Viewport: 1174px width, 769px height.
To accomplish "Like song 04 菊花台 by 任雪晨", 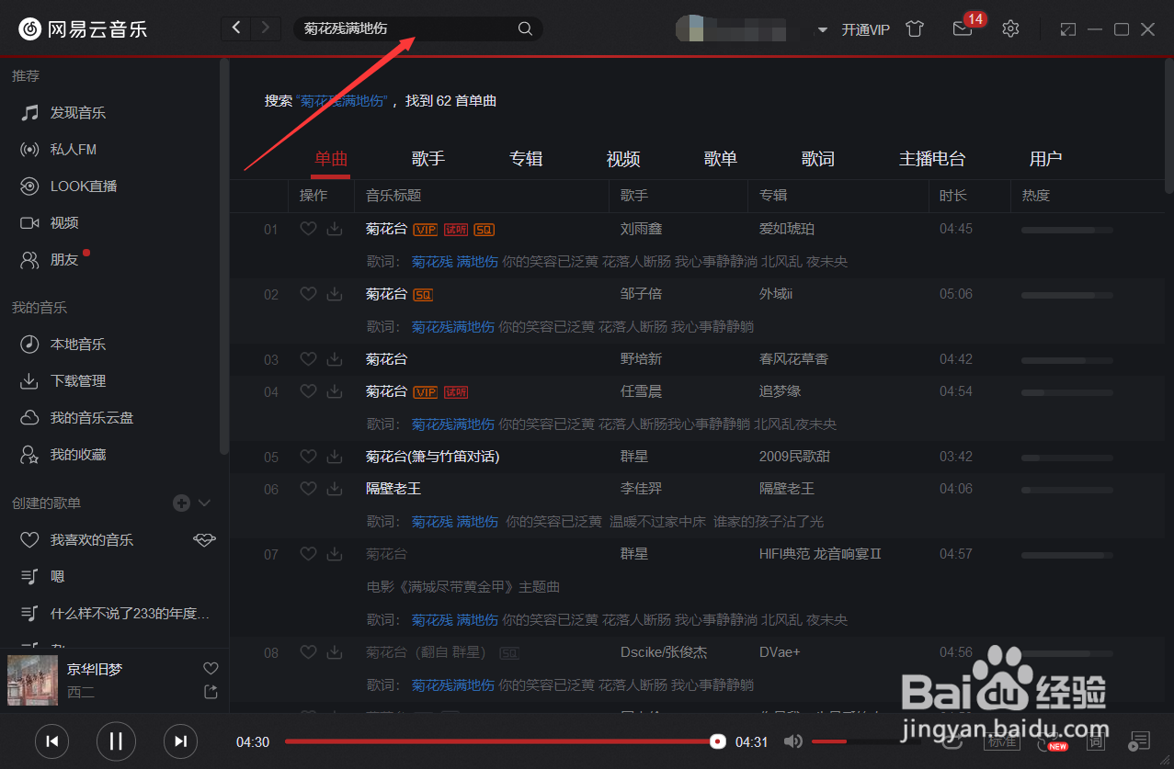I will click(308, 391).
